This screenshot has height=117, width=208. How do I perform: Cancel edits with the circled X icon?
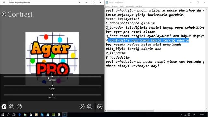tap(82, 107)
